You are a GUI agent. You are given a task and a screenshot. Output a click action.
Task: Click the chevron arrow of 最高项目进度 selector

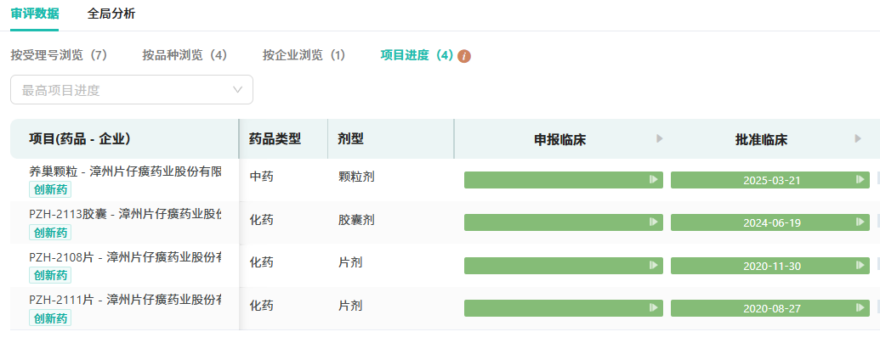(x=237, y=90)
